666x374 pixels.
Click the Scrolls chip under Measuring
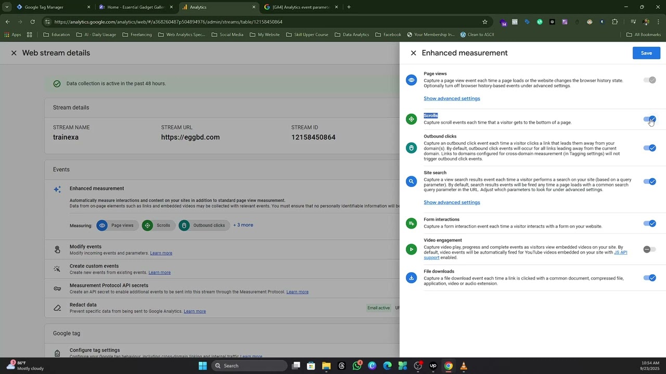(158, 225)
